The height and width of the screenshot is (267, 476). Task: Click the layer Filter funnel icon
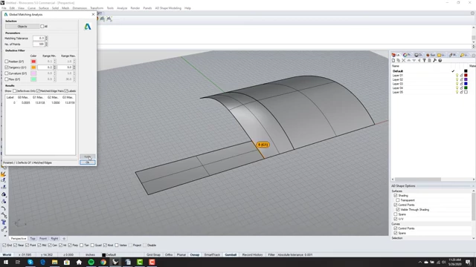[x=424, y=61]
